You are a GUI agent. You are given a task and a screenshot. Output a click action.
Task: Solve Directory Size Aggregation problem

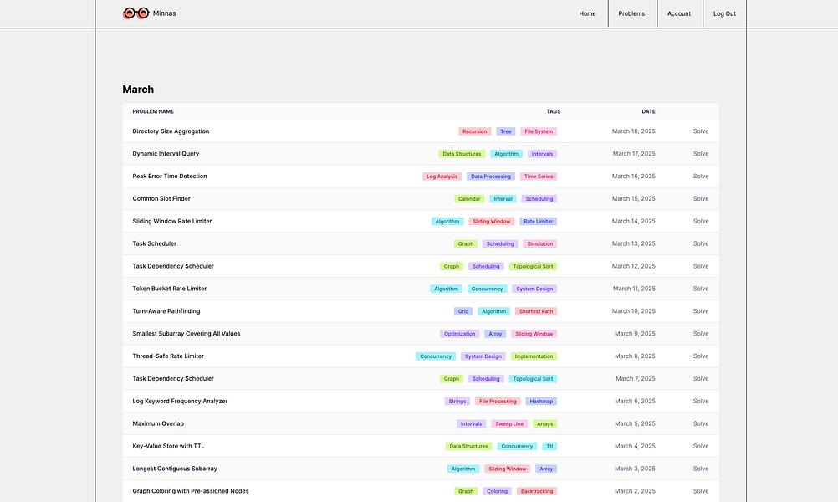point(701,131)
